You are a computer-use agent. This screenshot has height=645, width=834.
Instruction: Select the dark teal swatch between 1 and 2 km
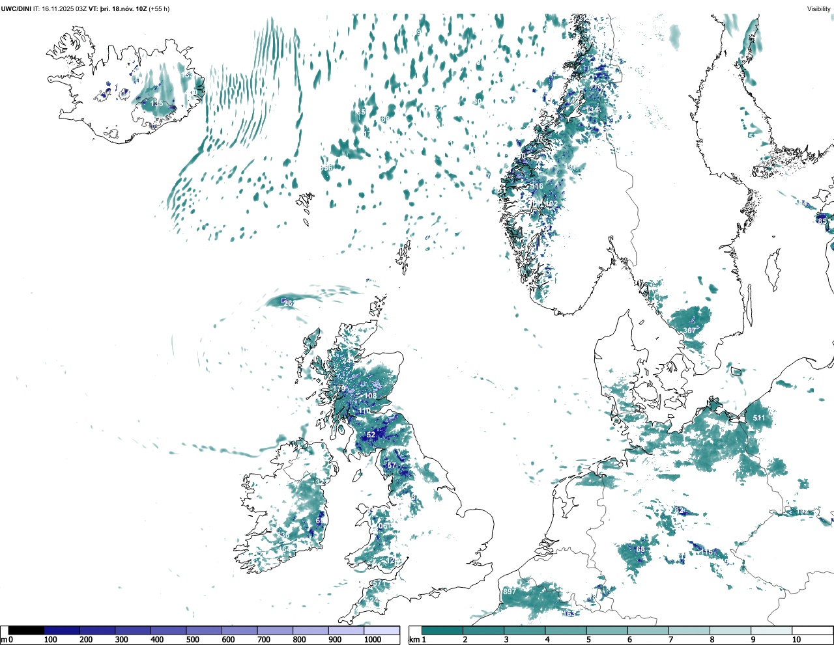pos(442,631)
